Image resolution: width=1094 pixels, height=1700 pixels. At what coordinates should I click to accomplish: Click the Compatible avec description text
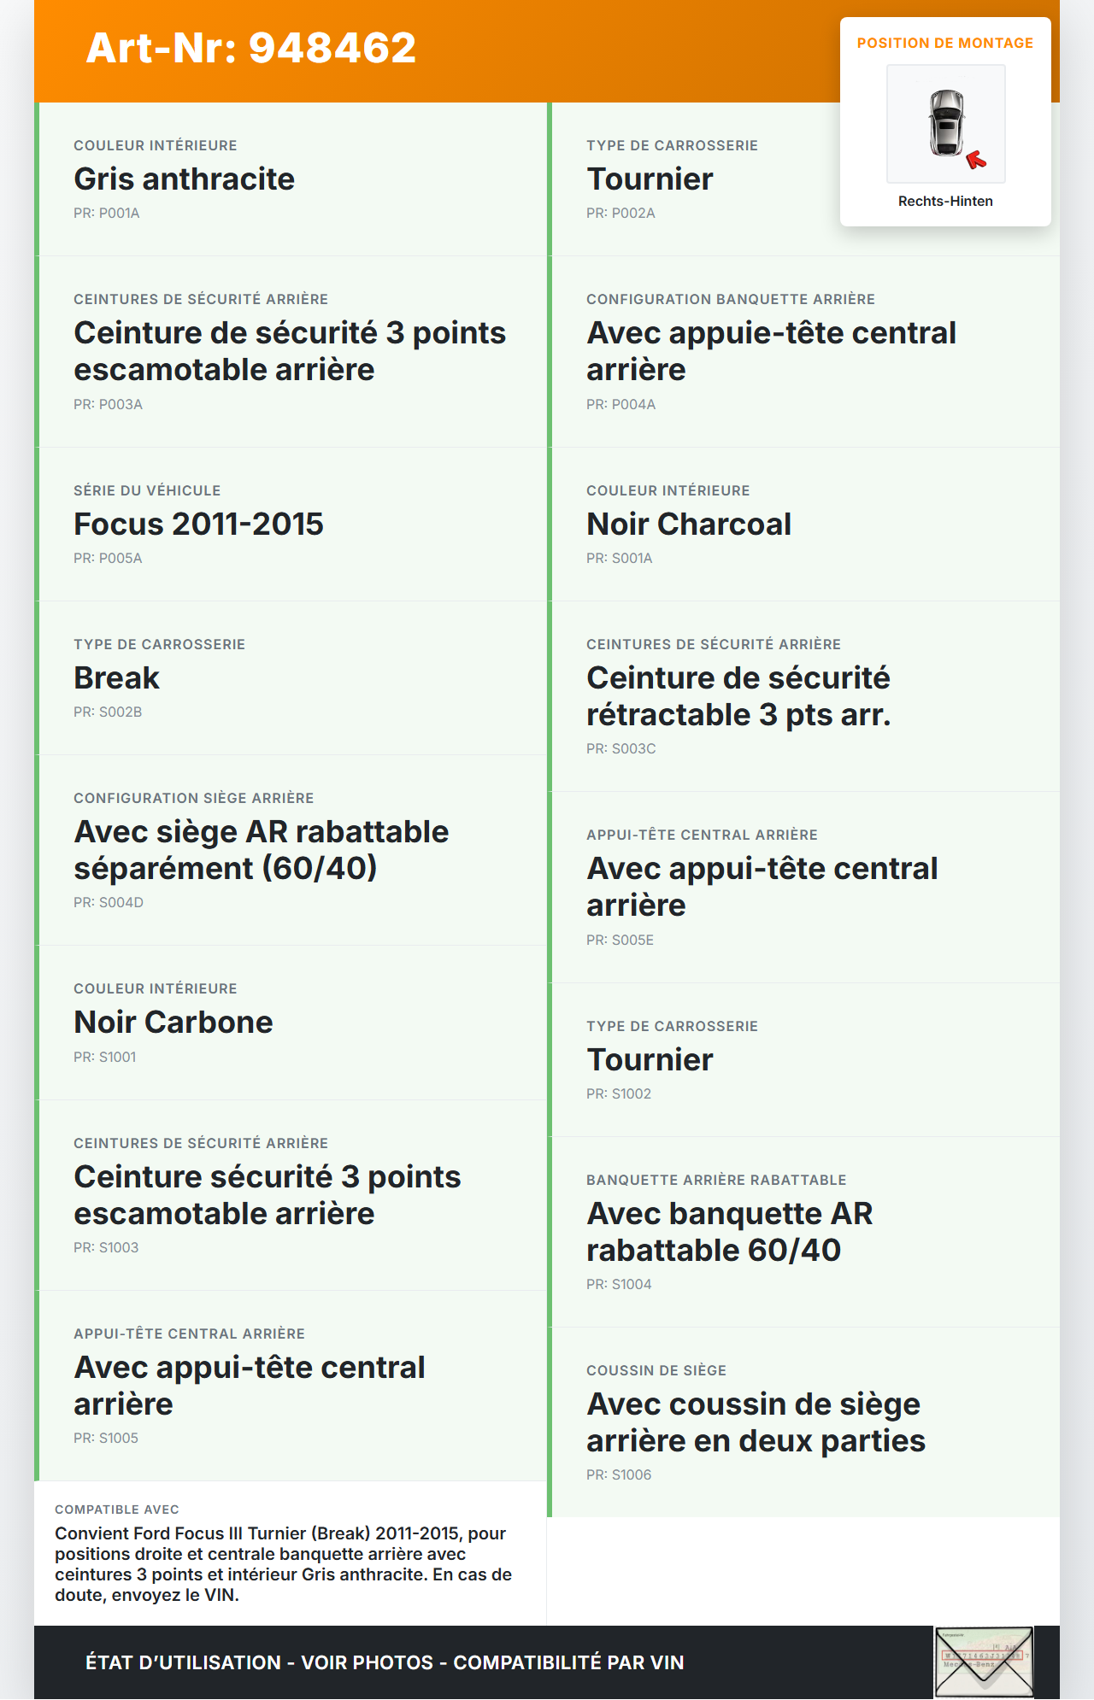284,1563
